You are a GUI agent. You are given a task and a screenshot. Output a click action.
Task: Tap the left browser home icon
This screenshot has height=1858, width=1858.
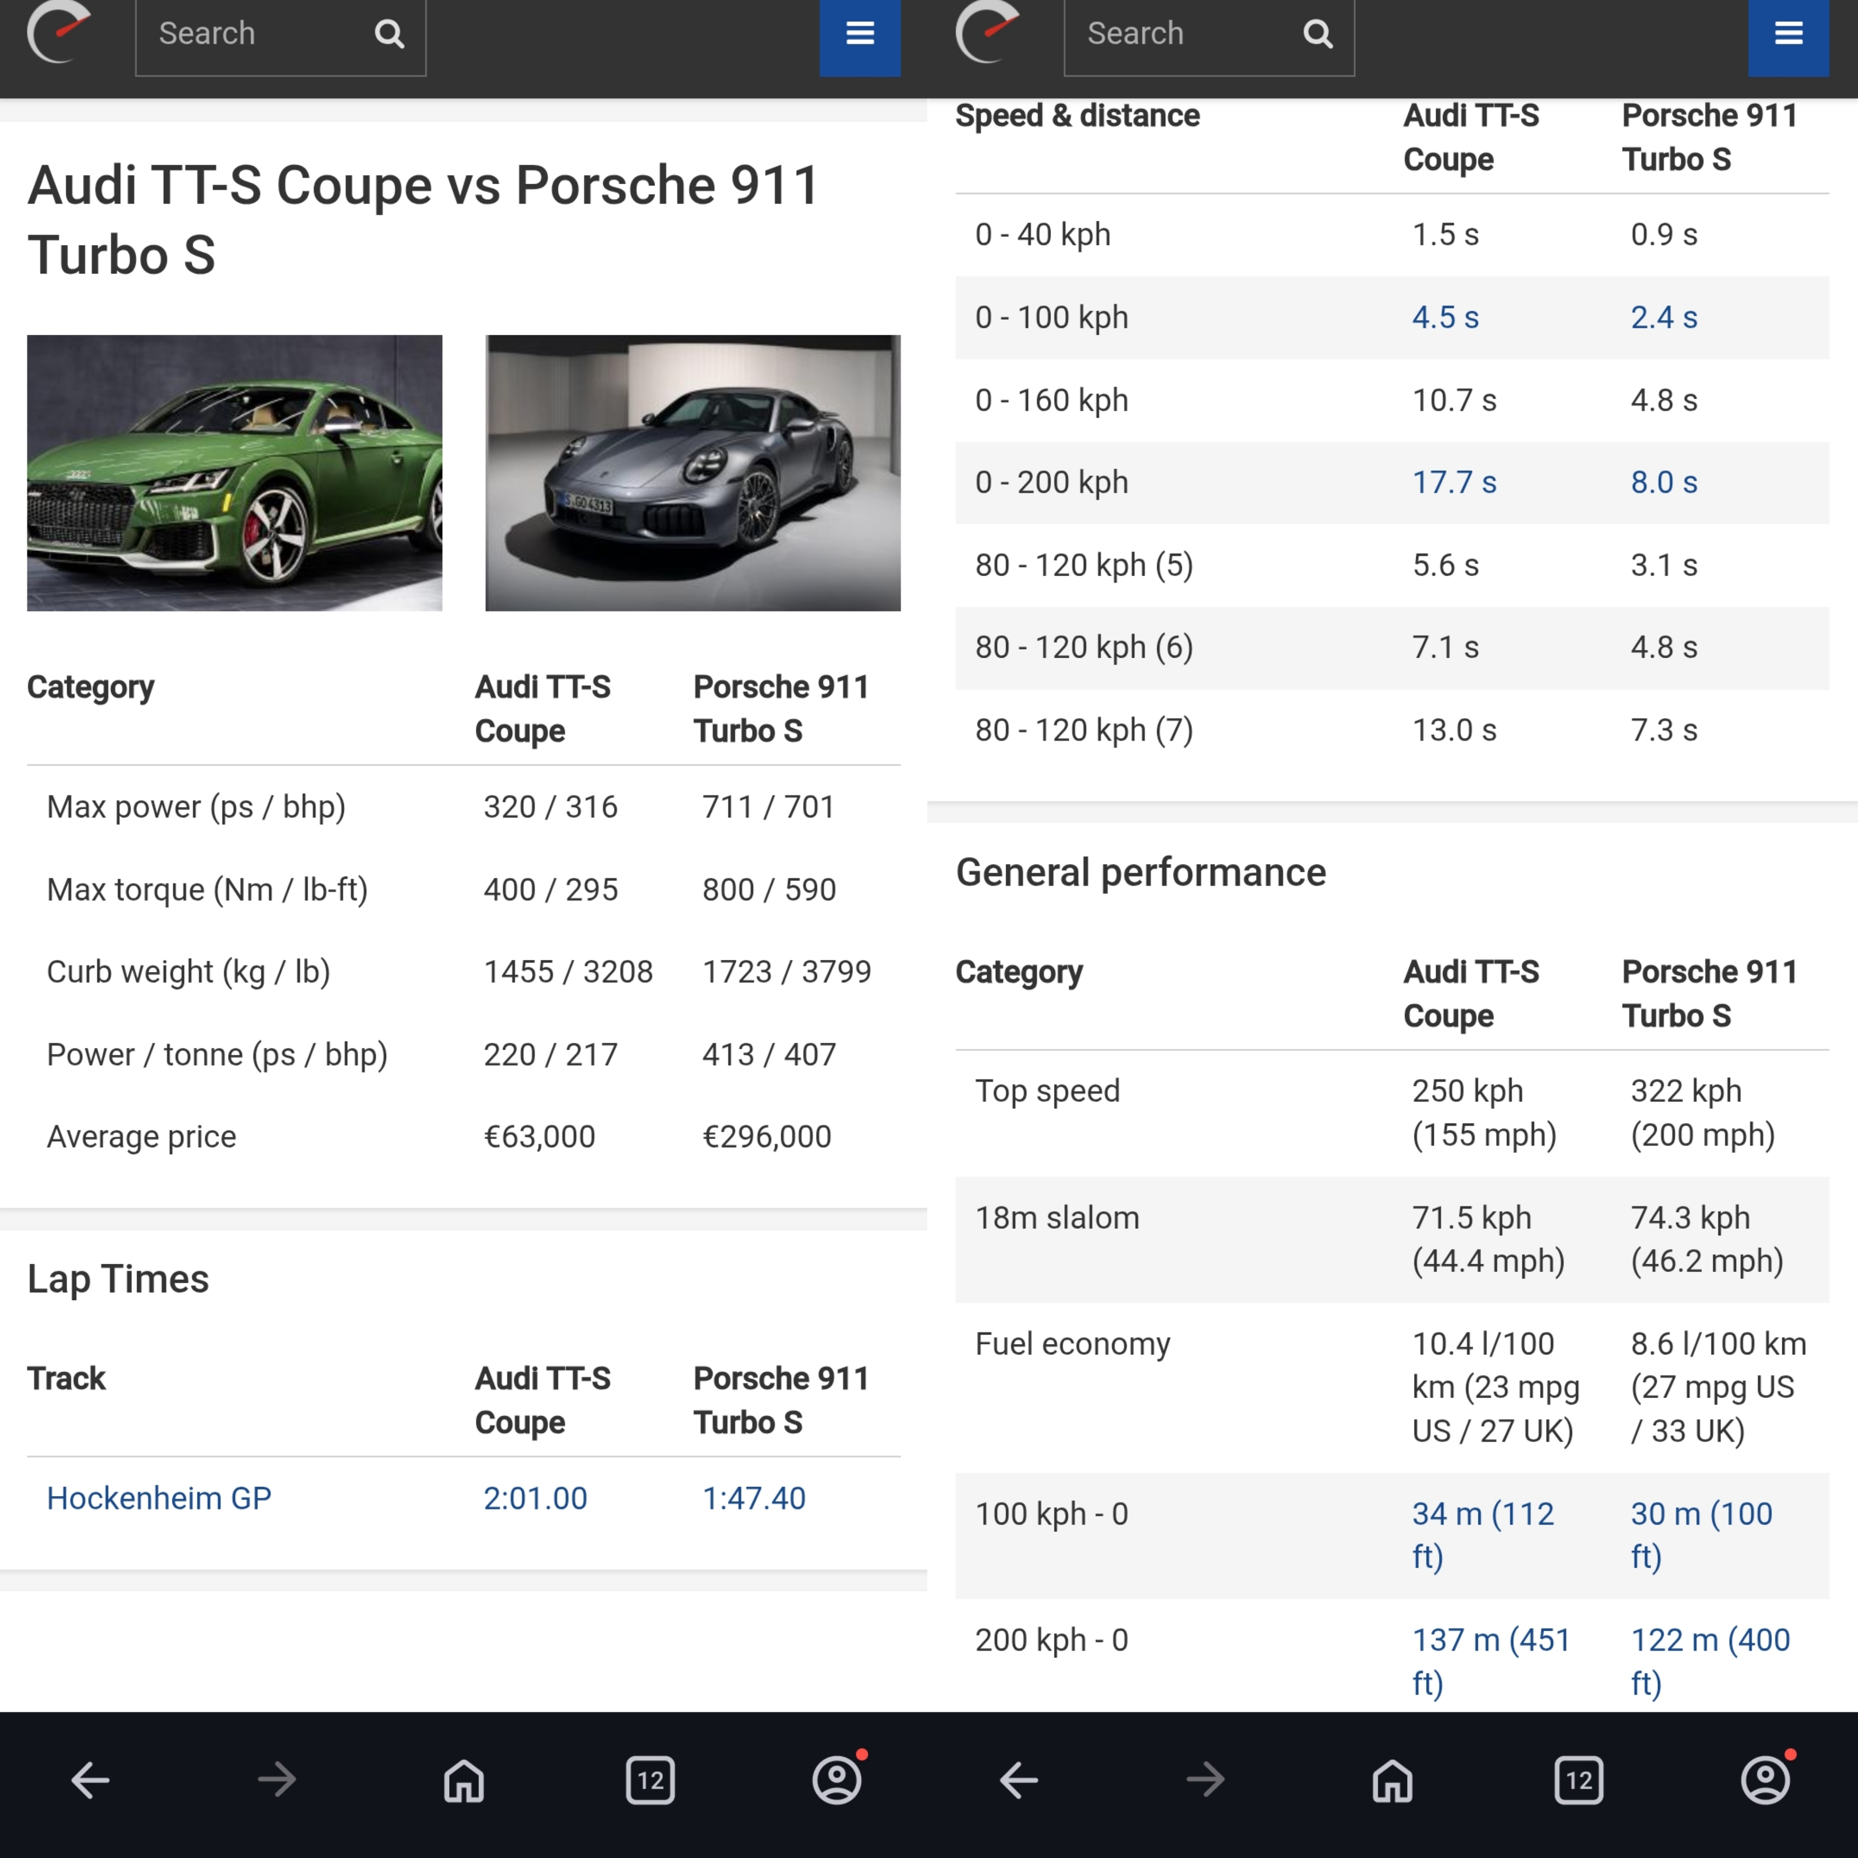point(464,1780)
